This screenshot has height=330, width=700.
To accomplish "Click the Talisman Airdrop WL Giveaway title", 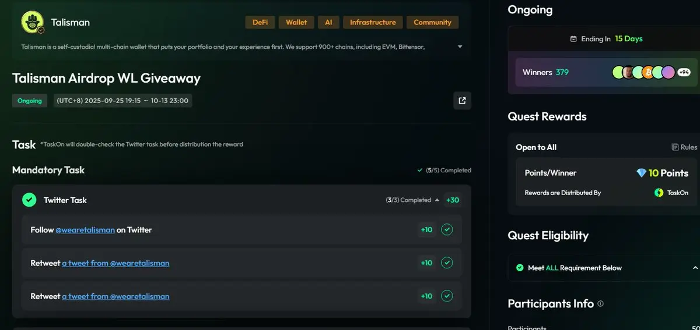I will (x=106, y=78).
